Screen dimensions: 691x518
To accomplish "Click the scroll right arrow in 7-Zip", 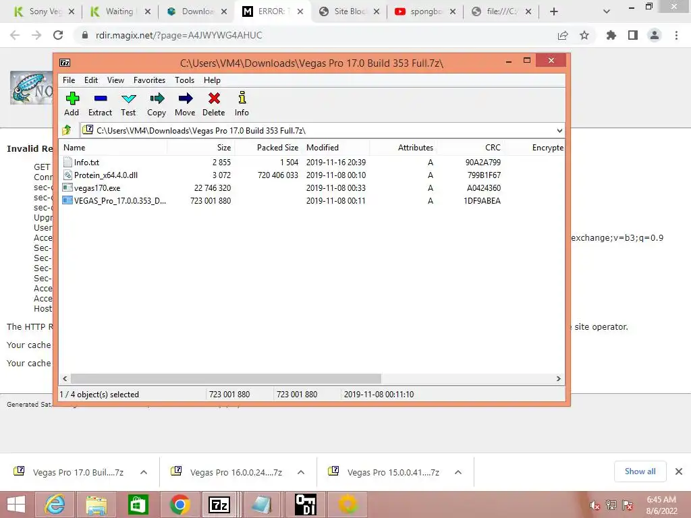I will click(x=558, y=379).
